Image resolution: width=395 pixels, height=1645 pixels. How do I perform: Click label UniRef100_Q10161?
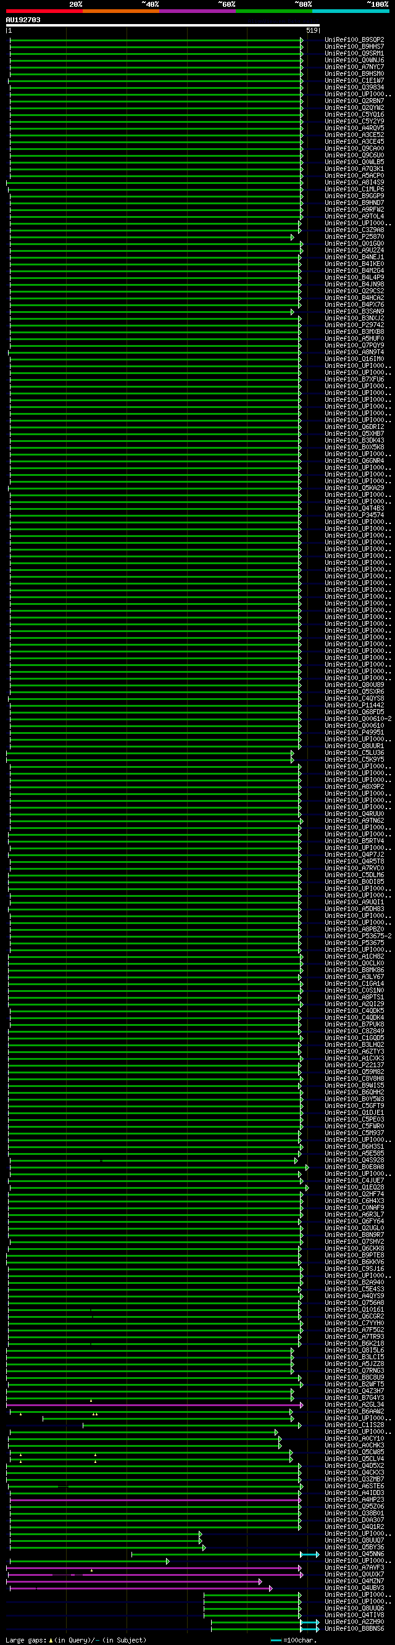(x=354, y=1309)
